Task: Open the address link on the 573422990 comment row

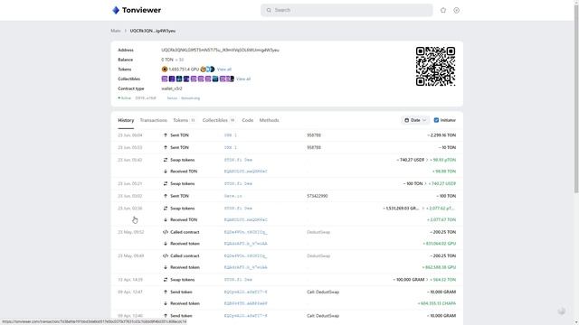Action: (x=233, y=196)
